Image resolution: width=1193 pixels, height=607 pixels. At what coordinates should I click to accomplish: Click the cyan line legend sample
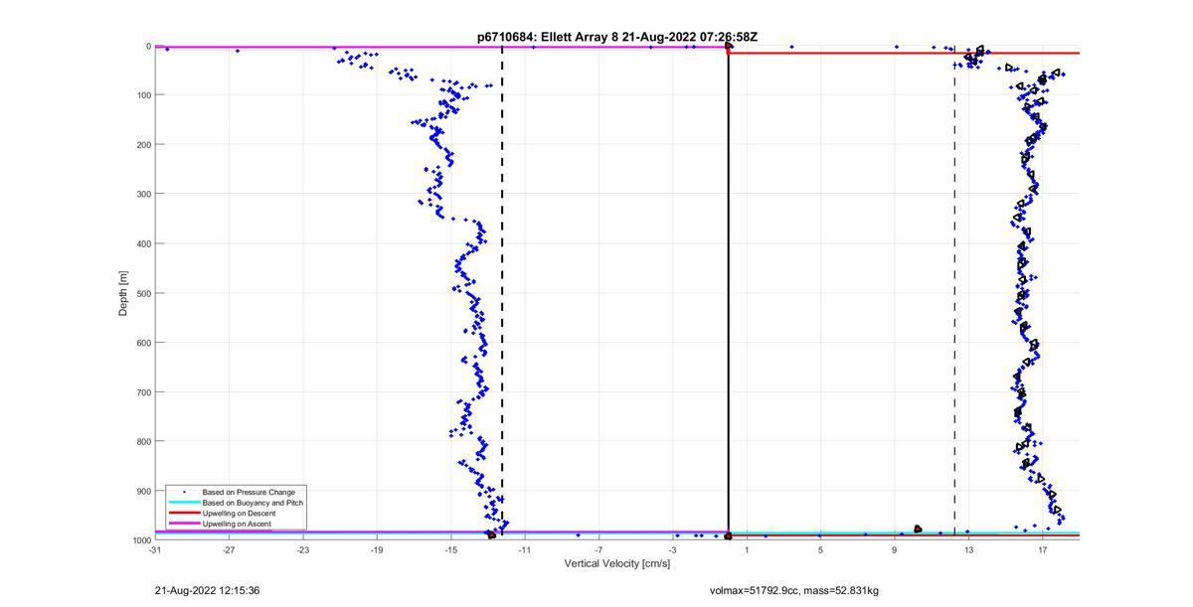click(x=183, y=503)
